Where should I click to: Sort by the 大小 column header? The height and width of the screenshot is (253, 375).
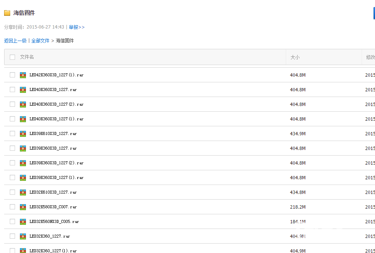[x=295, y=57]
